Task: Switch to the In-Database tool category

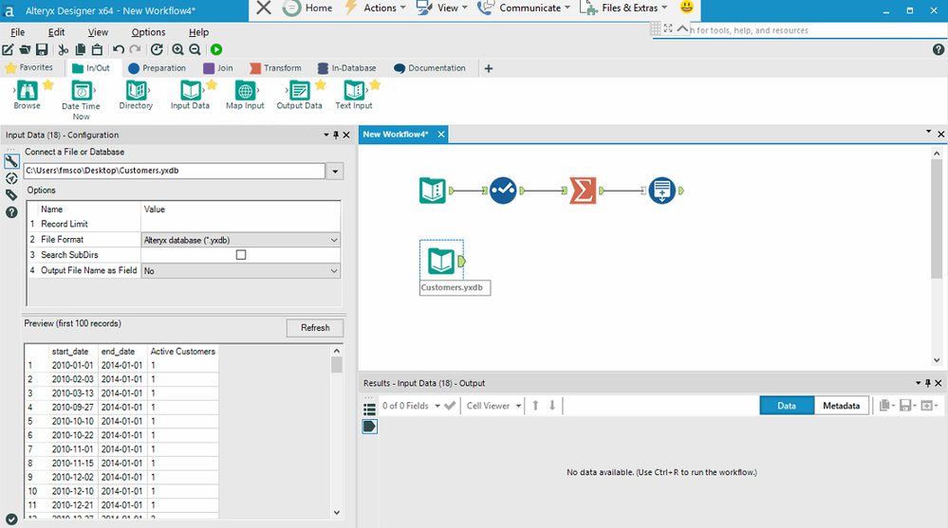Action: [347, 68]
